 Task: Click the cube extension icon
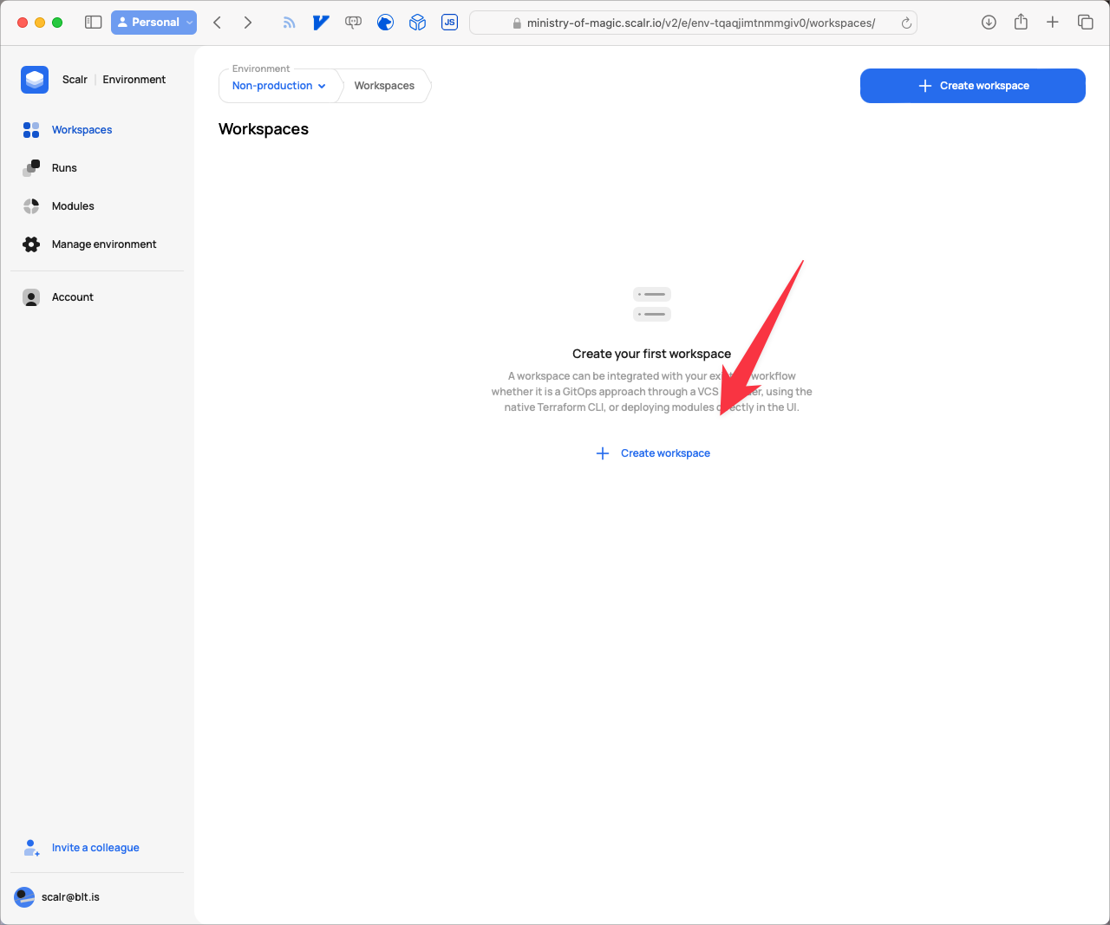pos(418,23)
